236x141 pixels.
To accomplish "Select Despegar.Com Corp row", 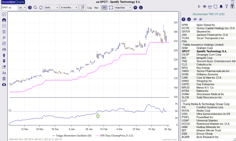I will coord(209,55).
